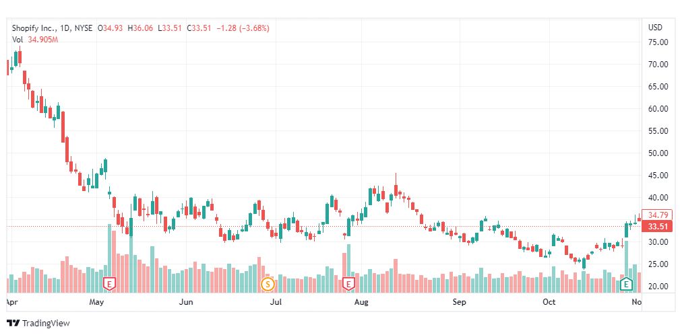The image size is (682, 335).
Task: Click the 45.00 price axis value
Action: pyautogui.click(x=658, y=176)
